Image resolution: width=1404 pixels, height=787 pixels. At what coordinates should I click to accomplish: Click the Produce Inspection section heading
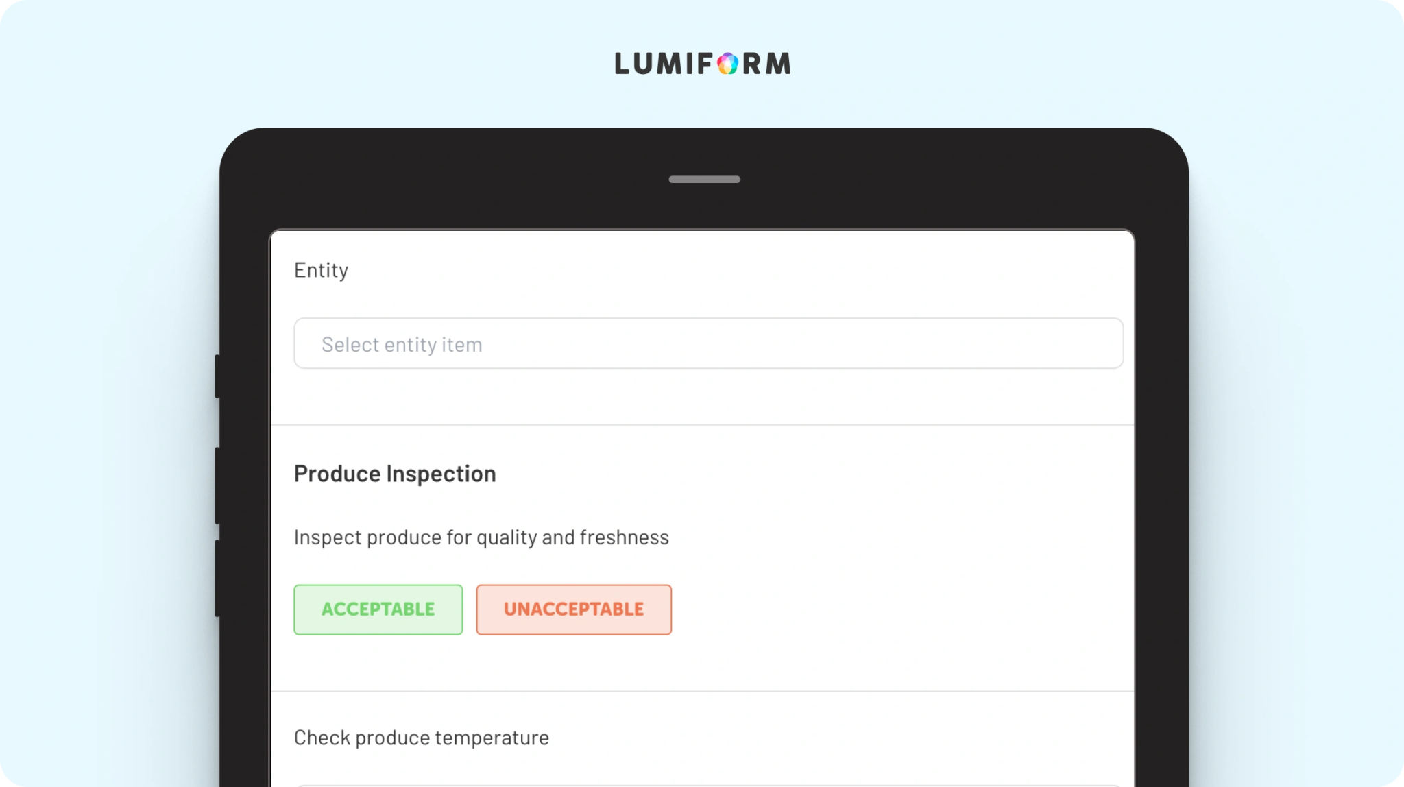coord(395,474)
